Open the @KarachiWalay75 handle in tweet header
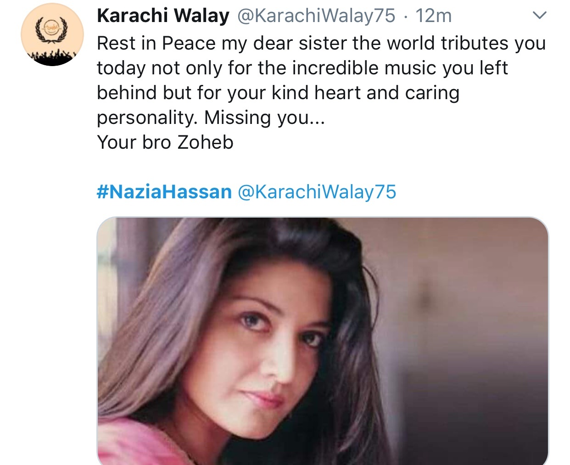The image size is (570, 465). (316, 16)
